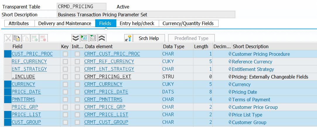Toggle Initial values checkbox for PRICE_LIST
The image size is (317, 127).
click(77, 115)
